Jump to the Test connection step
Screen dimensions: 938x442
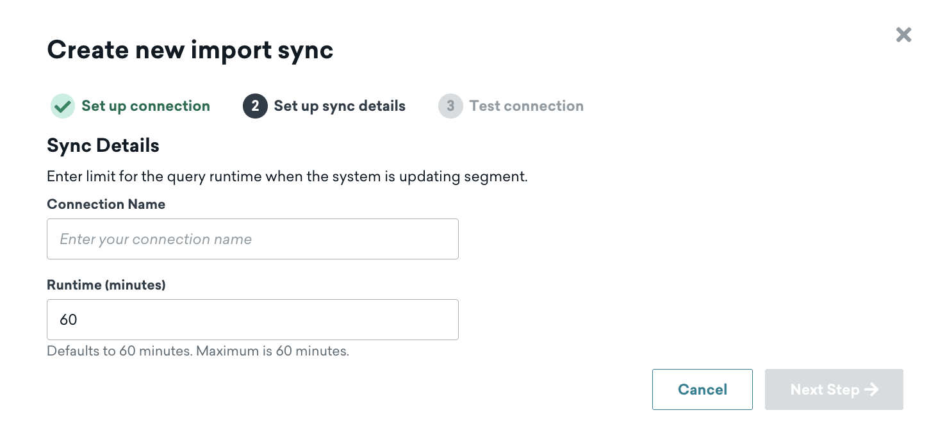pos(526,106)
